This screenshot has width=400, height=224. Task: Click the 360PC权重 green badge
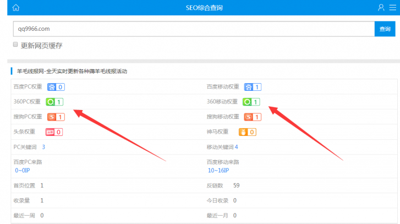[54, 102]
